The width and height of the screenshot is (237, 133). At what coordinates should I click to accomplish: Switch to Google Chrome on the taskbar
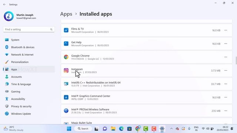pyautogui.click(x=138, y=129)
